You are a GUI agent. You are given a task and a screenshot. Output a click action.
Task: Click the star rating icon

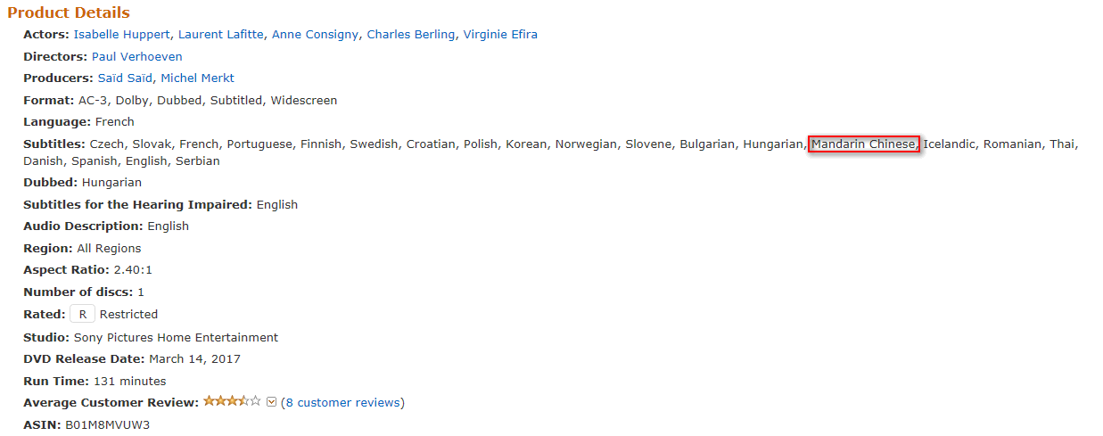232,401
